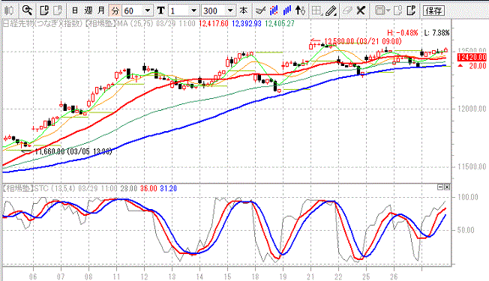Click the blue STC value 31.20
This screenshot has width=489, height=281.
(x=169, y=189)
